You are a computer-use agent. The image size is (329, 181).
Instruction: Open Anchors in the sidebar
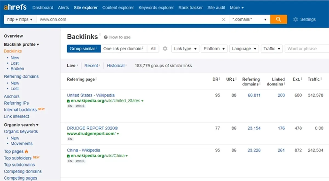pos(12,97)
